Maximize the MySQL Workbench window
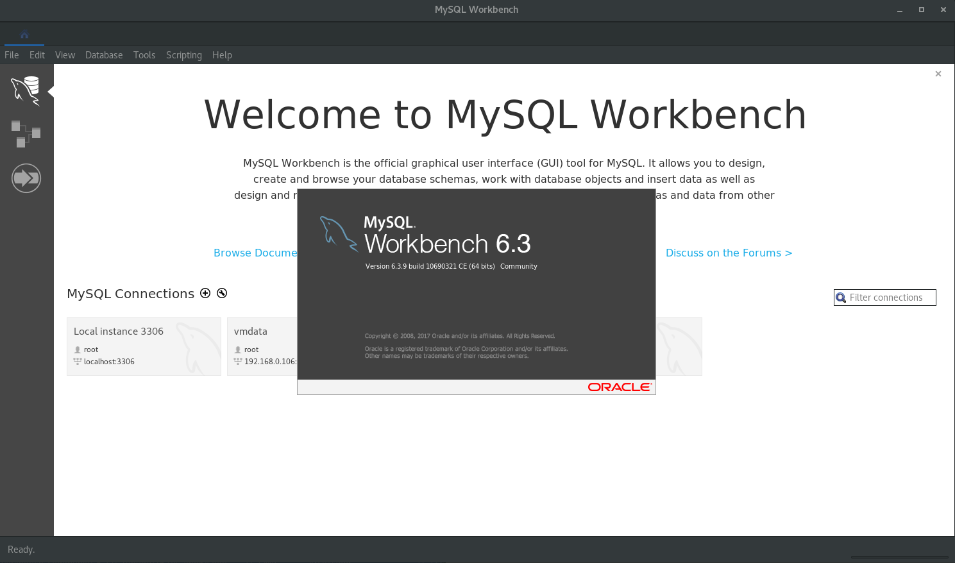955x563 pixels. click(922, 10)
